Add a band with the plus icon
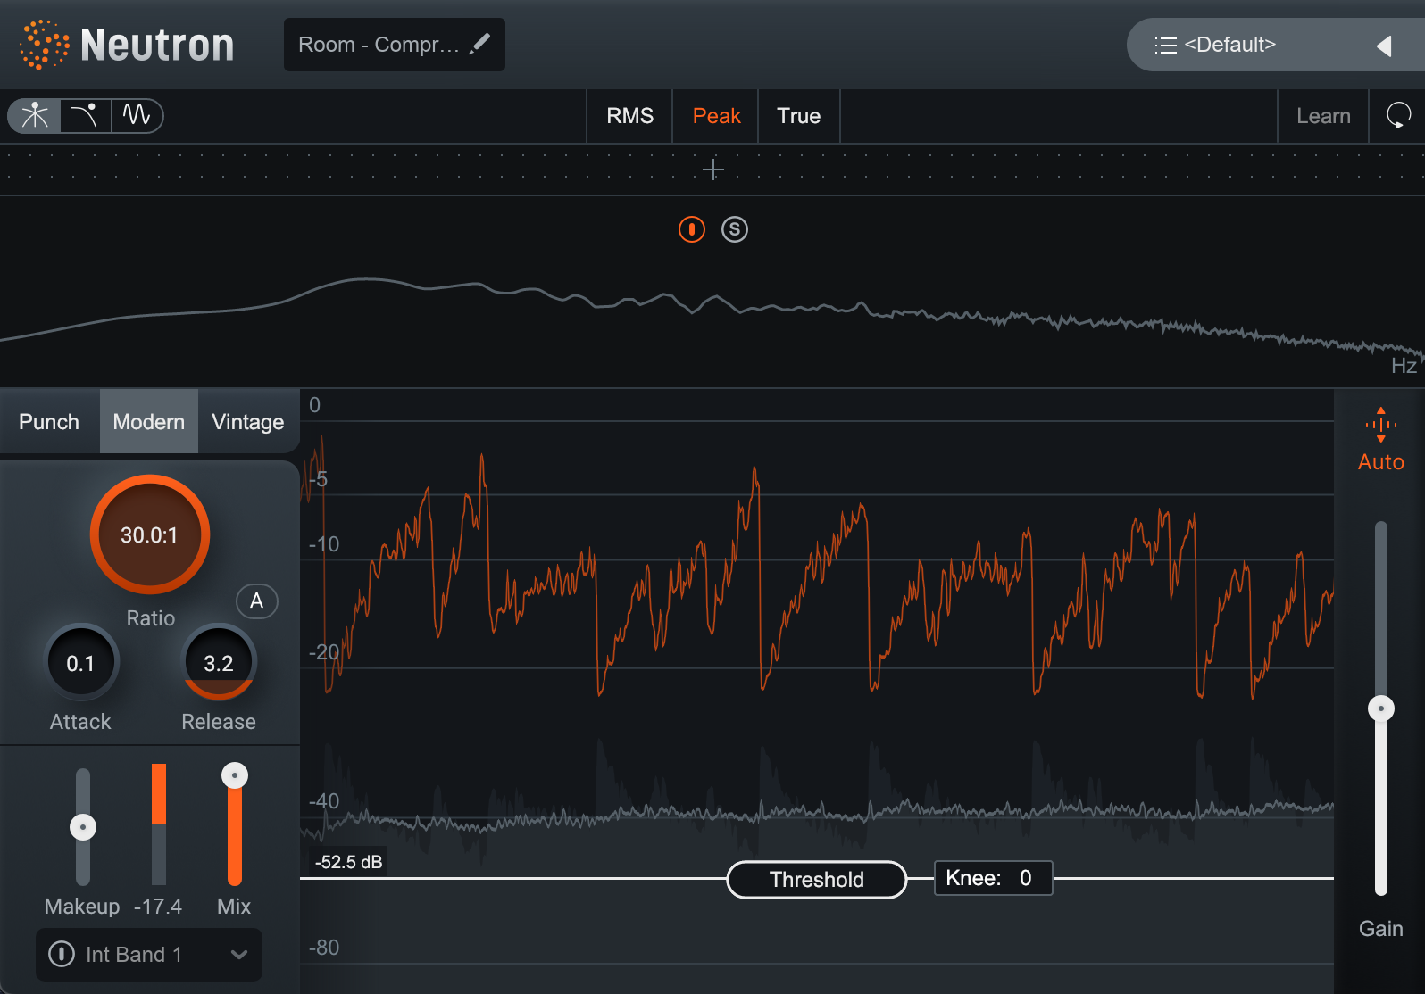 712,170
